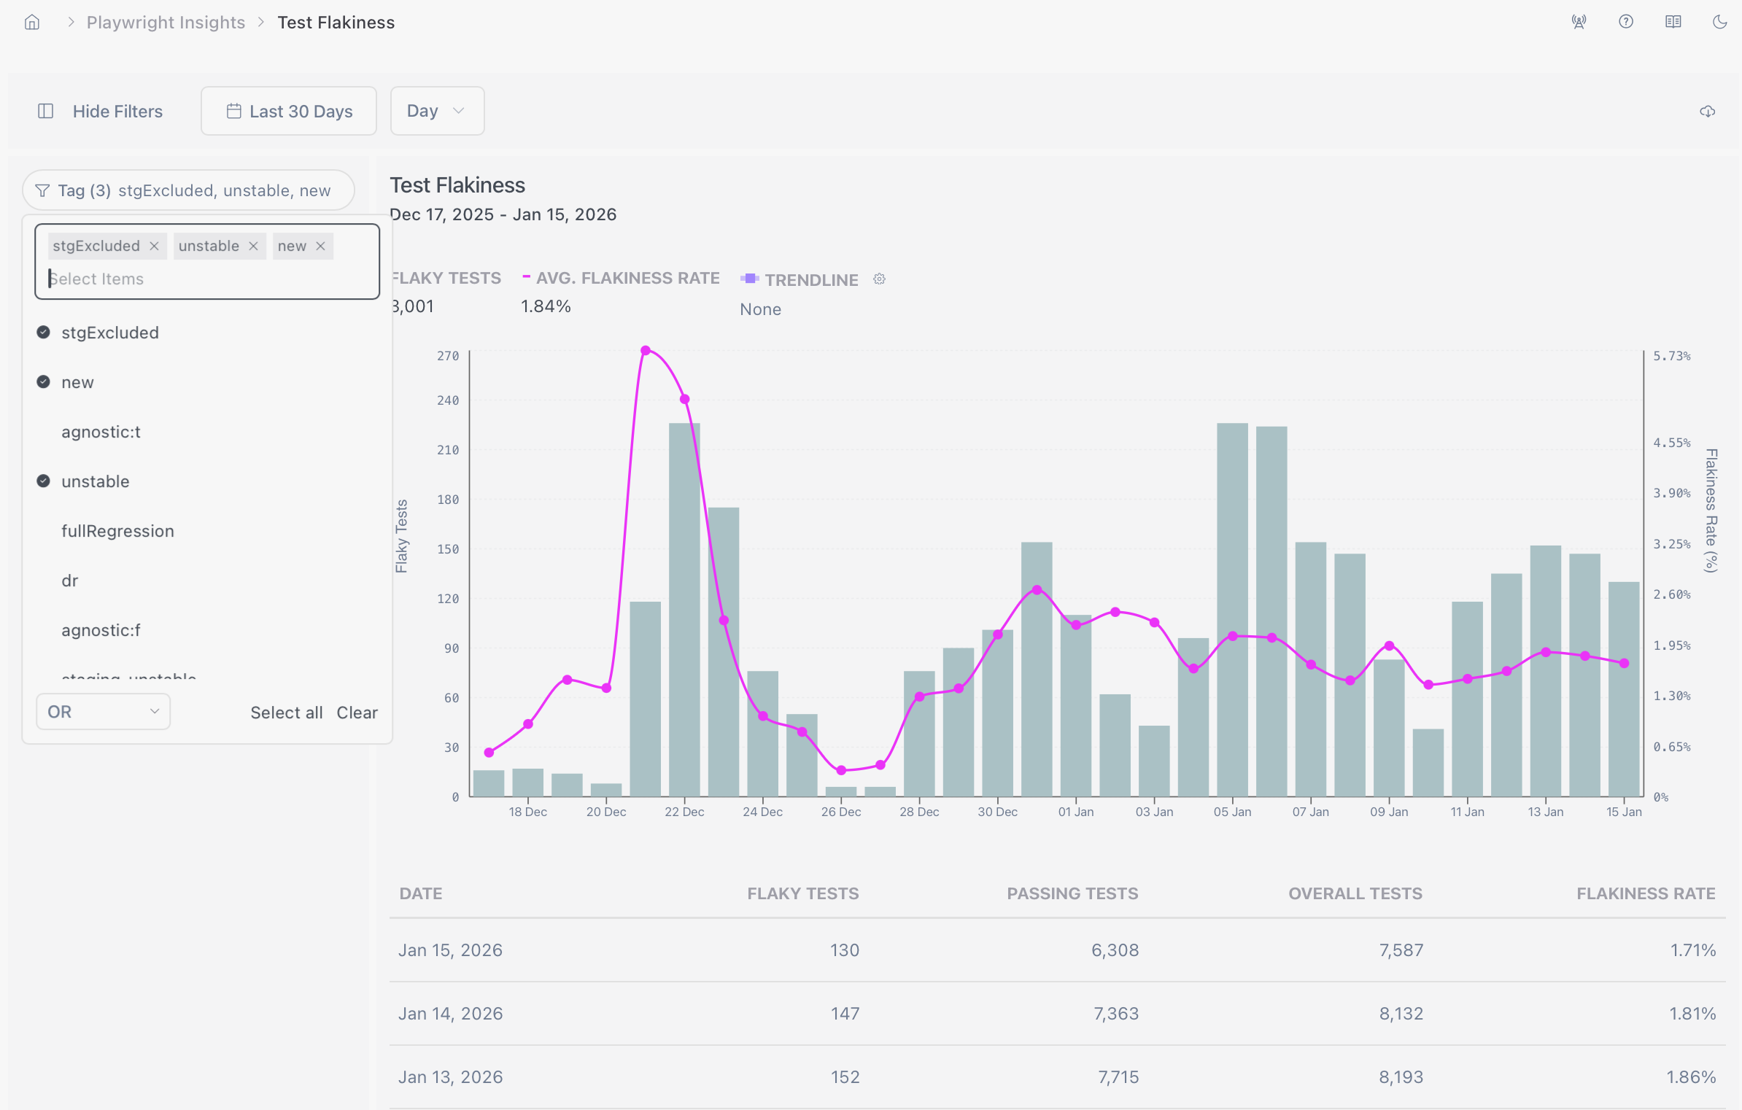Sort by Flakiness Rate column header
The image size is (1742, 1110).
tap(1645, 894)
